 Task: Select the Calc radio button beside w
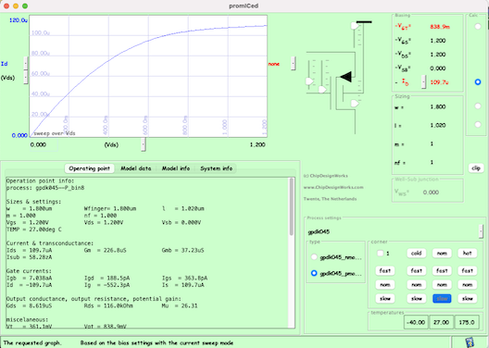point(478,106)
